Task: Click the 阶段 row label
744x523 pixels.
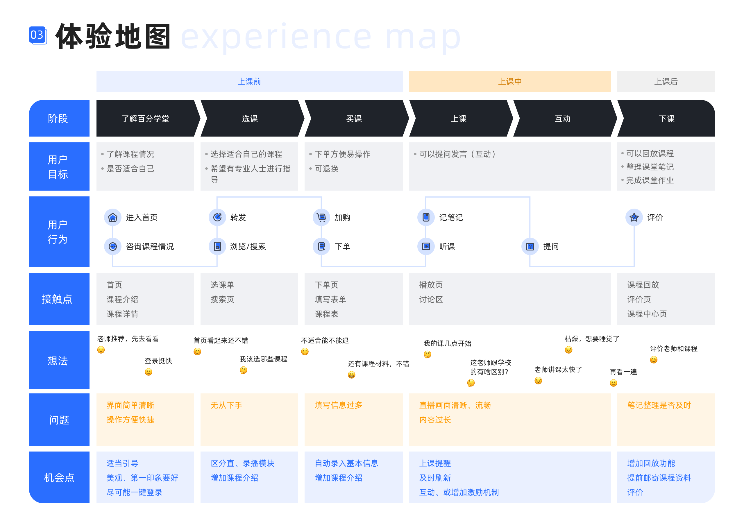Action: click(59, 118)
